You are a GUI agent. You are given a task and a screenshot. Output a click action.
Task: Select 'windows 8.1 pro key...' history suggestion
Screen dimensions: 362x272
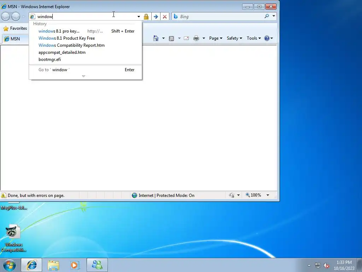coord(86,31)
